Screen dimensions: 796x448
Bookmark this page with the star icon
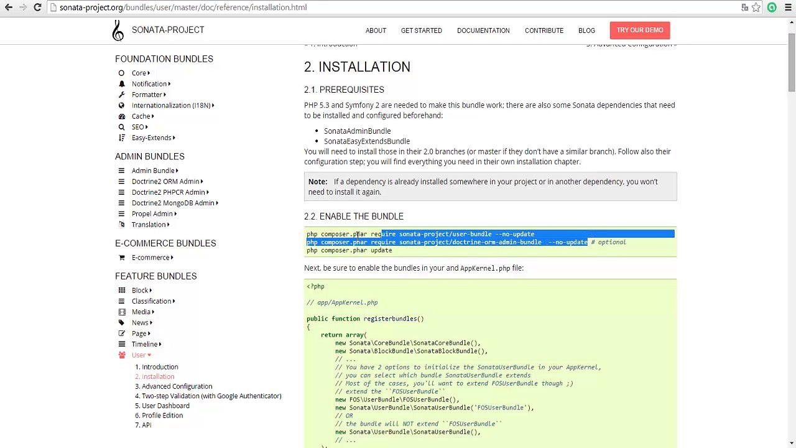[756, 7]
